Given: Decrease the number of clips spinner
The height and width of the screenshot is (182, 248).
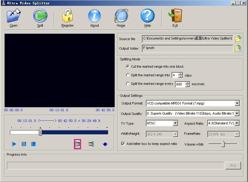Looking at the screenshot, I should coord(180,76).
